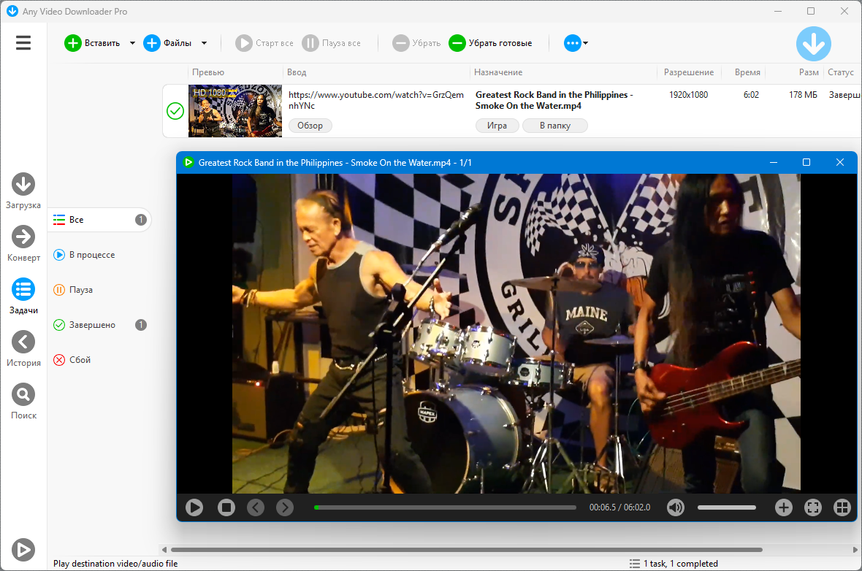The width and height of the screenshot is (862, 571).
Task: Click the Обзор button under the URL
Action: point(310,126)
